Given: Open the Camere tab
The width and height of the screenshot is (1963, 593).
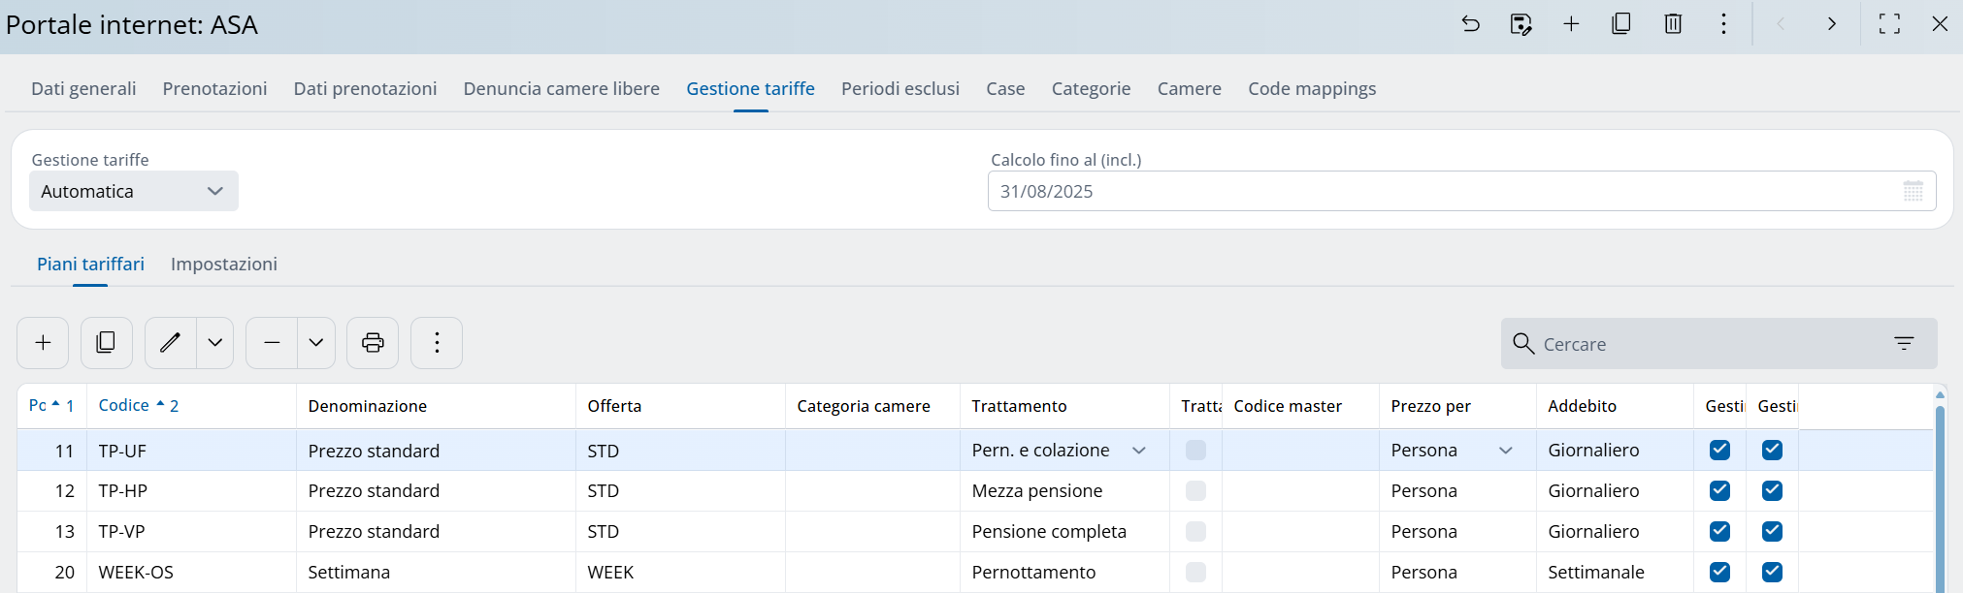Looking at the screenshot, I should pyautogui.click(x=1189, y=88).
